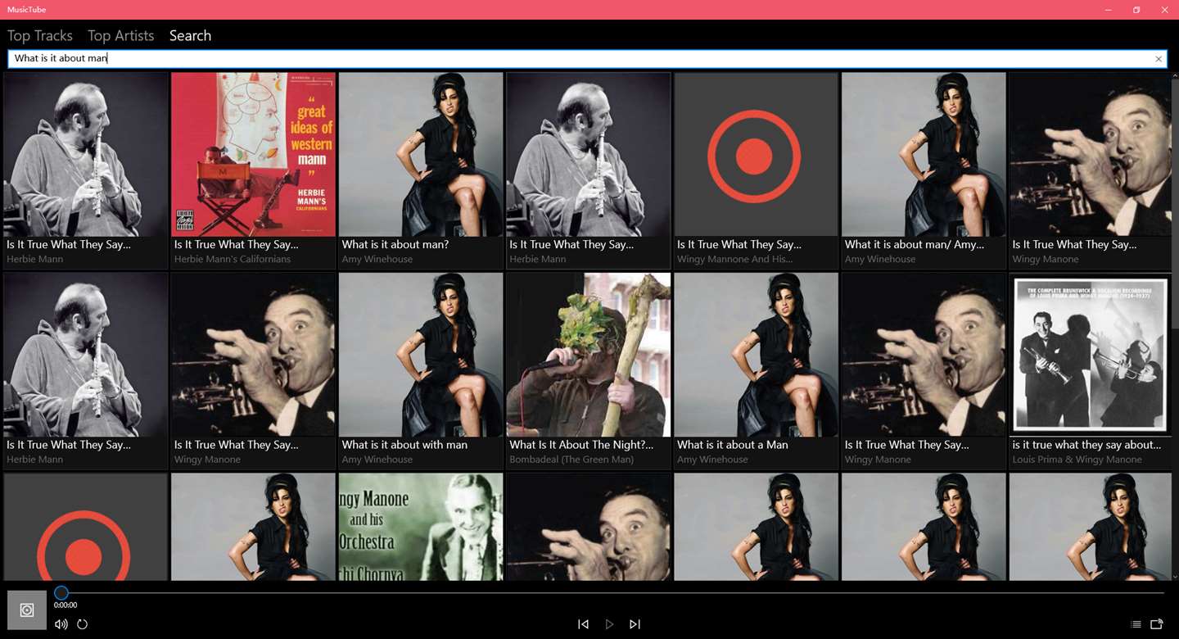Play 'What is it about a Man' track
This screenshot has width=1179, height=639.
[x=756, y=371]
